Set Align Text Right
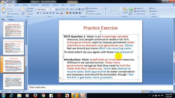Screen dimensions: 175x98 click(74, 13)
